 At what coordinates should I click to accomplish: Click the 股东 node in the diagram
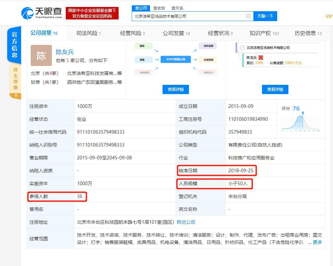pyautogui.click(x=144, y=46)
